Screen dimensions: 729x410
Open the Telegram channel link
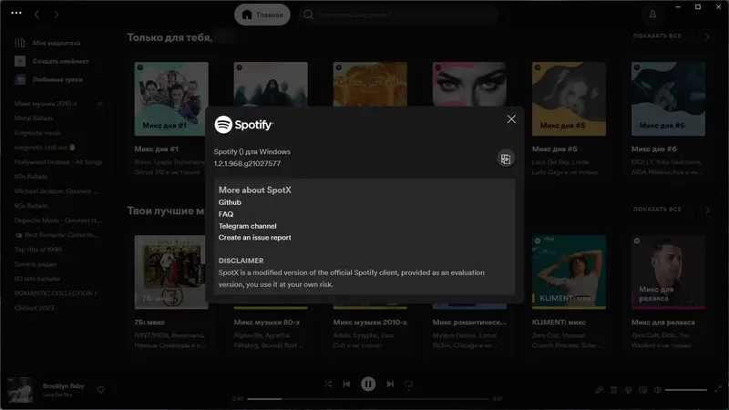pos(247,226)
